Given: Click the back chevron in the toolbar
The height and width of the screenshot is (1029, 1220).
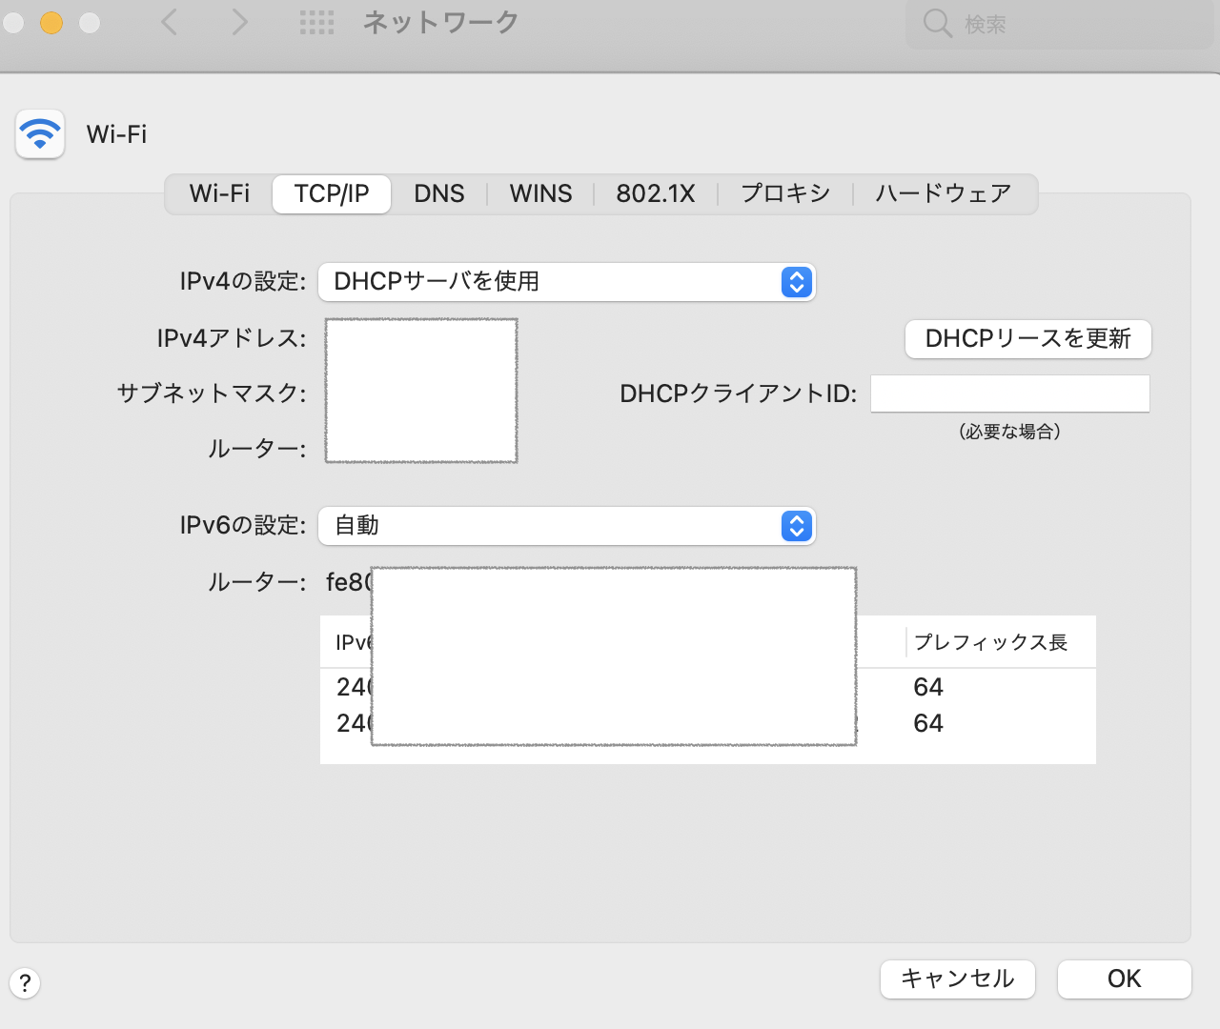Looking at the screenshot, I should (x=170, y=22).
